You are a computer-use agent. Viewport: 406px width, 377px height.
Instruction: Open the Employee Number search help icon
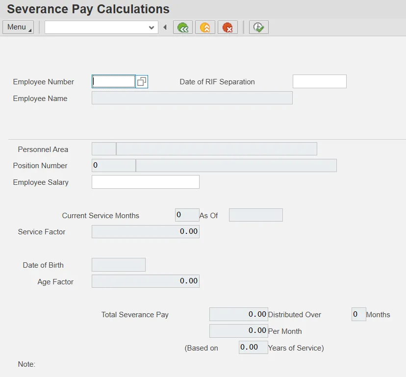[x=142, y=82]
